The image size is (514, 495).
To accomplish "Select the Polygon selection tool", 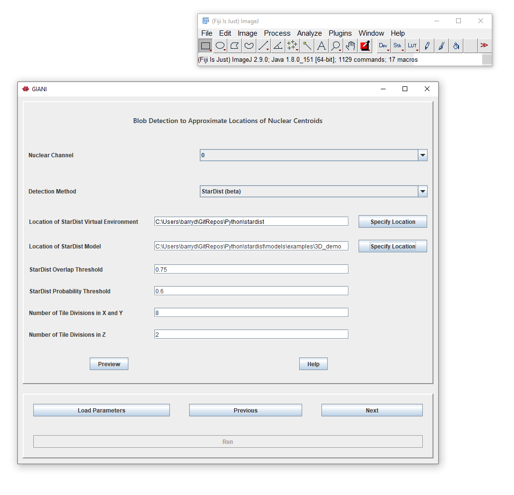I will 235,46.
